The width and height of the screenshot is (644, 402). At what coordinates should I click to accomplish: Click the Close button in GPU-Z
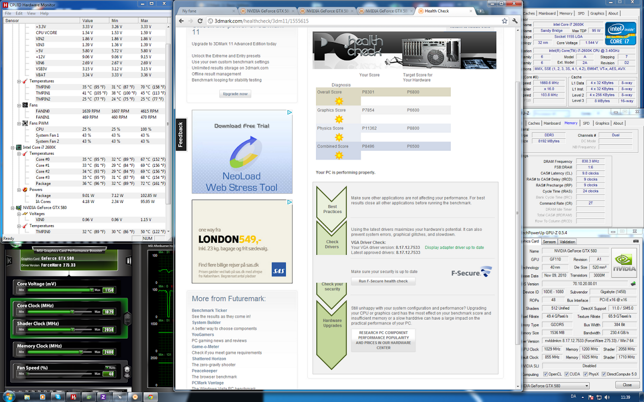pos(627,385)
